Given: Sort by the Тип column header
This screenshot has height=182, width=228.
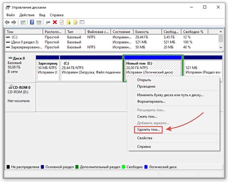Looking at the screenshot, I should (75, 32).
